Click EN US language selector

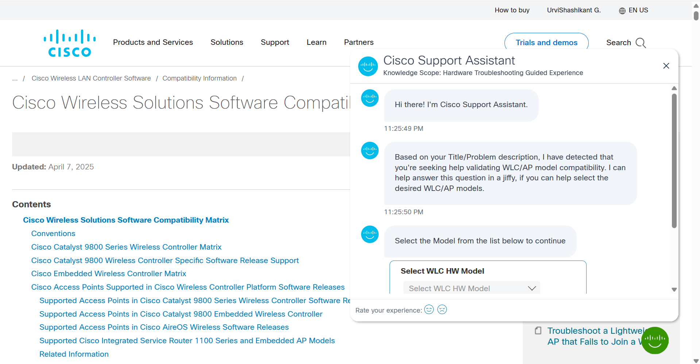pyautogui.click(x=638, y=10)
